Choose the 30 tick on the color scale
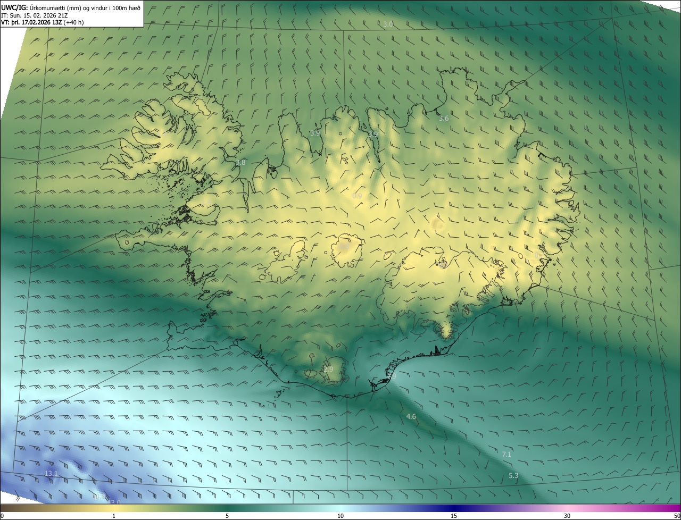The image size is (681, 520). click(x=567, y=516)
